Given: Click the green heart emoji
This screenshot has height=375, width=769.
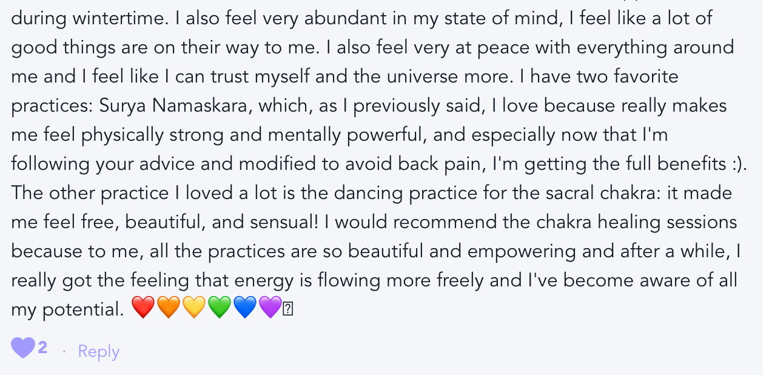Looking at the screenshot, I should click(x=220, y=309).
